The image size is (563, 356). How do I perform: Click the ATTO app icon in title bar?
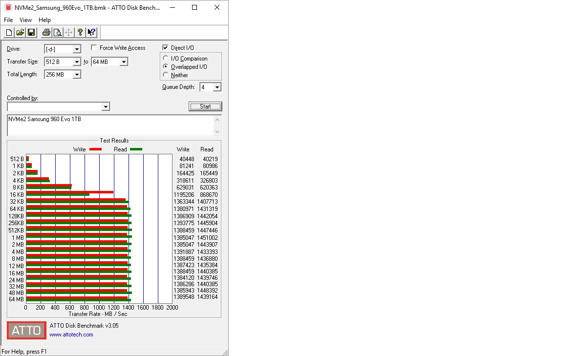point(8,7)
